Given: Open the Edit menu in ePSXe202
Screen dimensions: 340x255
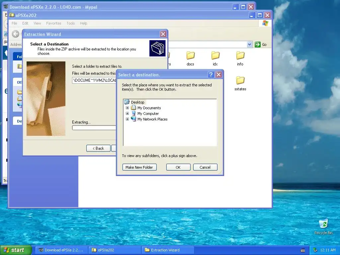Looking at the screenshot, I should [x=25, y=23].
